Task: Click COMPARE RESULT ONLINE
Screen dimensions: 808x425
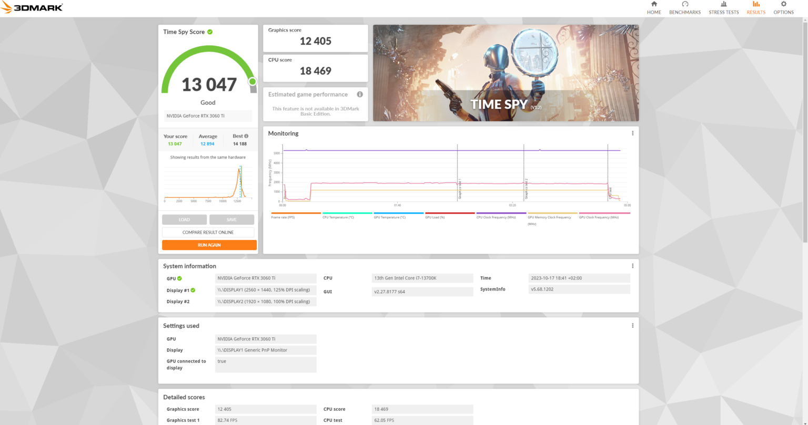Action: 208,232
